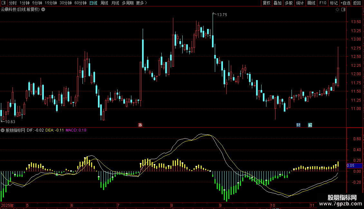Click the 返回 back button

coord(357,3)
